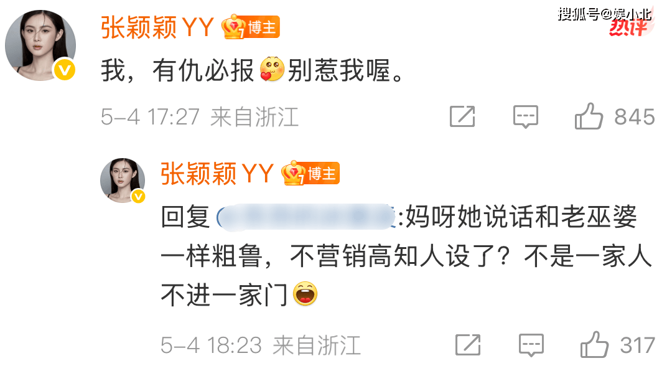Open the comment icon on the 18:23 reply
Viewport: 667px width, 371px height.
(531, 345)
